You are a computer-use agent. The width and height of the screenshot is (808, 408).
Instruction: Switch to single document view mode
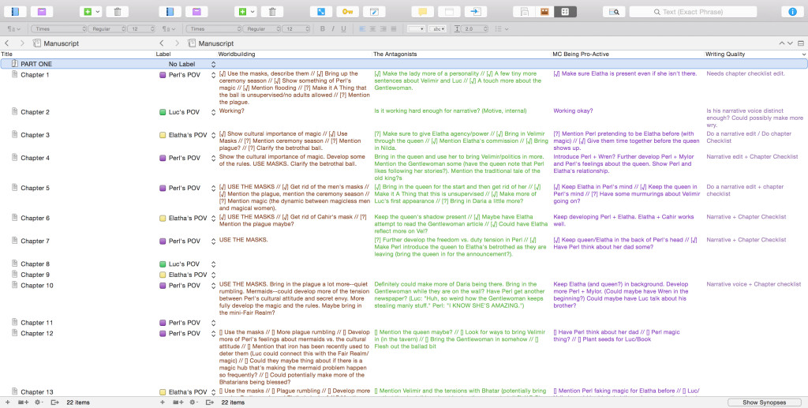click(x=524, y=11)
